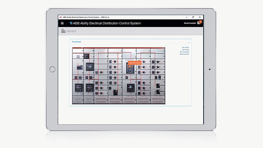Click the Front Panel card title
263x148 pixels.
76,42
